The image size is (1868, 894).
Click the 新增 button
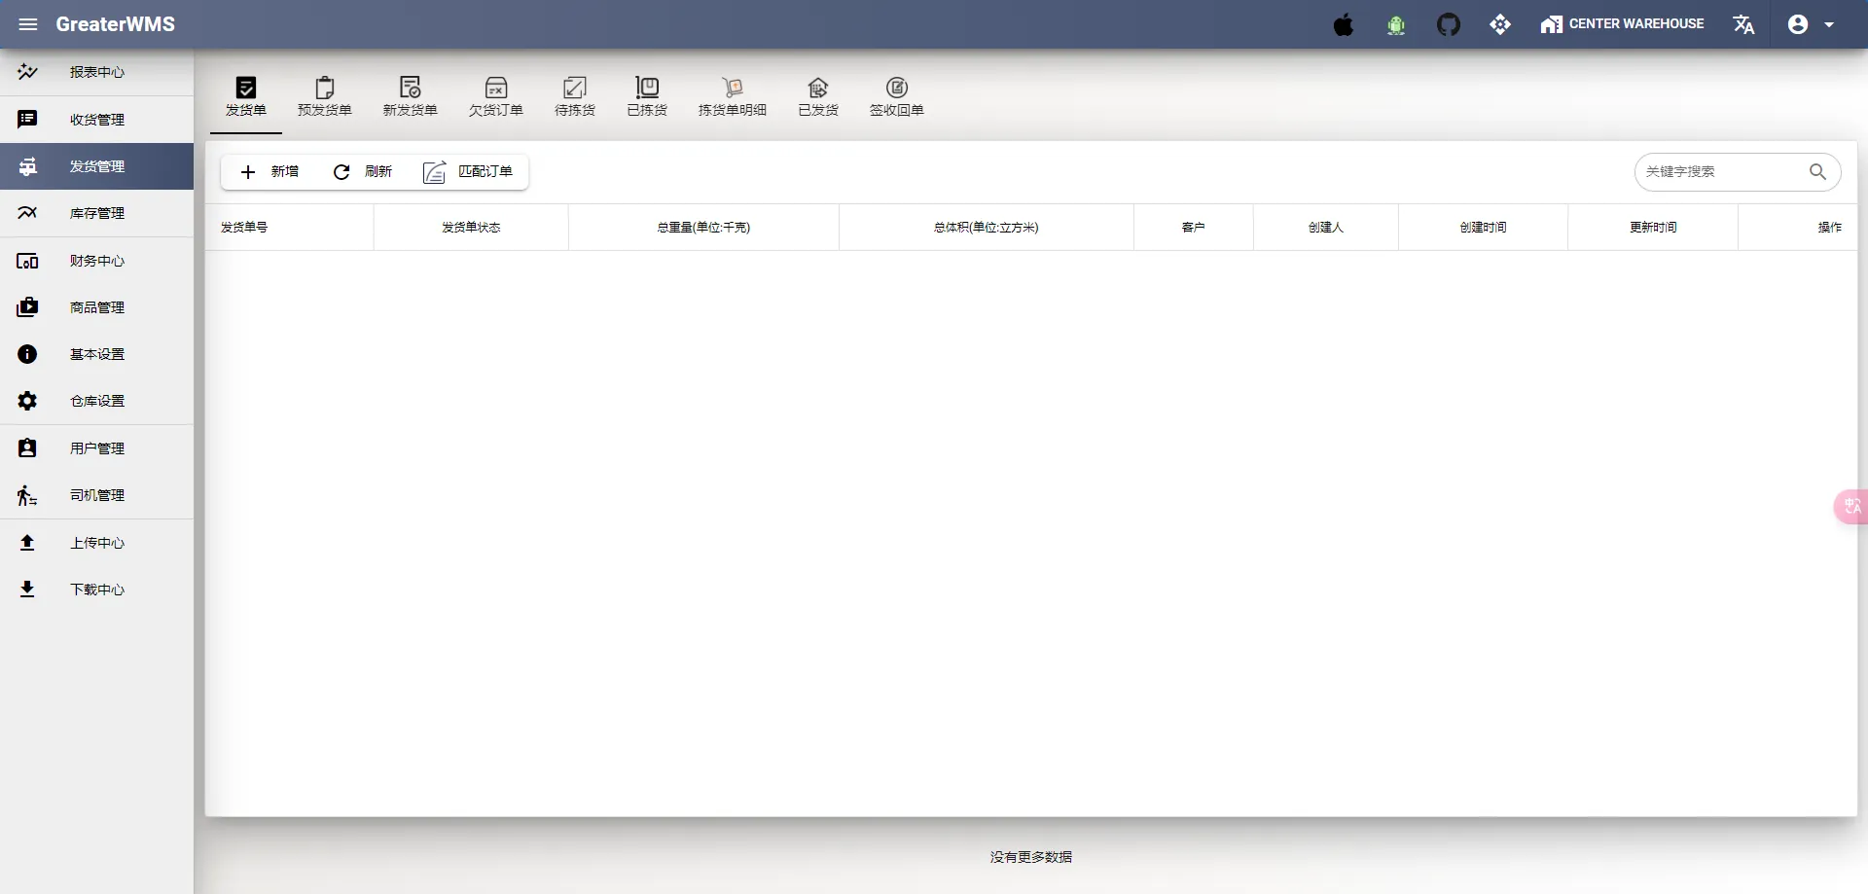269,172
